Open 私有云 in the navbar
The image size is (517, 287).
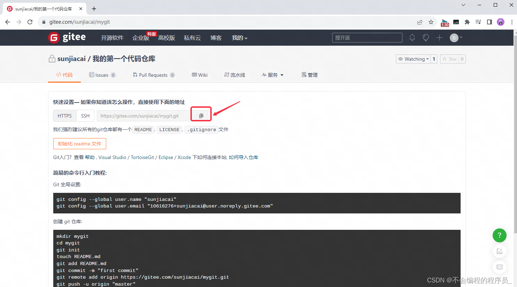[192, 38]
